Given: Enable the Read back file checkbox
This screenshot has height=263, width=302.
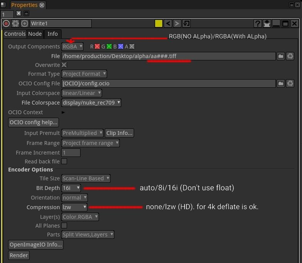Looking at the screenshot, I should pos(64,161).
